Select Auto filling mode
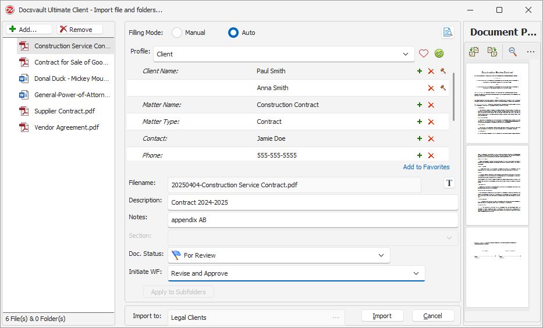The width and height of the screenshot is (543, 328). coord(233,33)
